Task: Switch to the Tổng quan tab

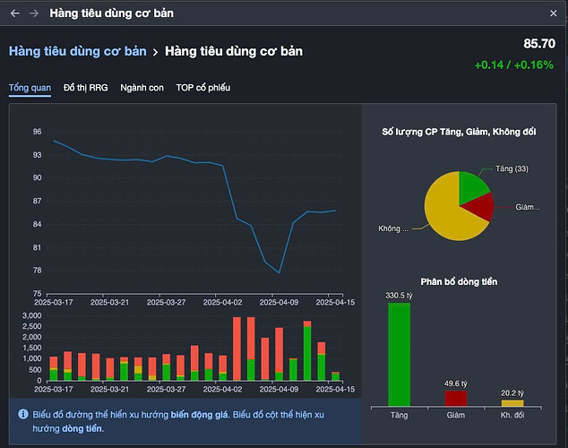Action: 30,88
